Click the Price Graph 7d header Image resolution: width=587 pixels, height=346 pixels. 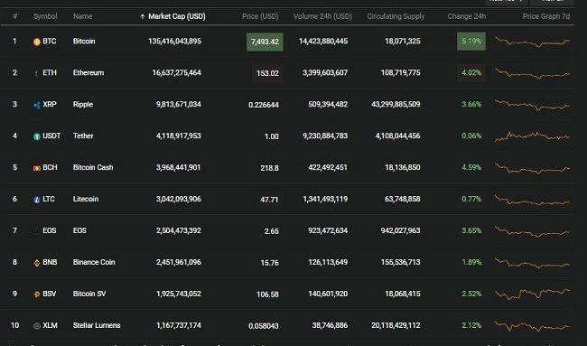point(546,16)
